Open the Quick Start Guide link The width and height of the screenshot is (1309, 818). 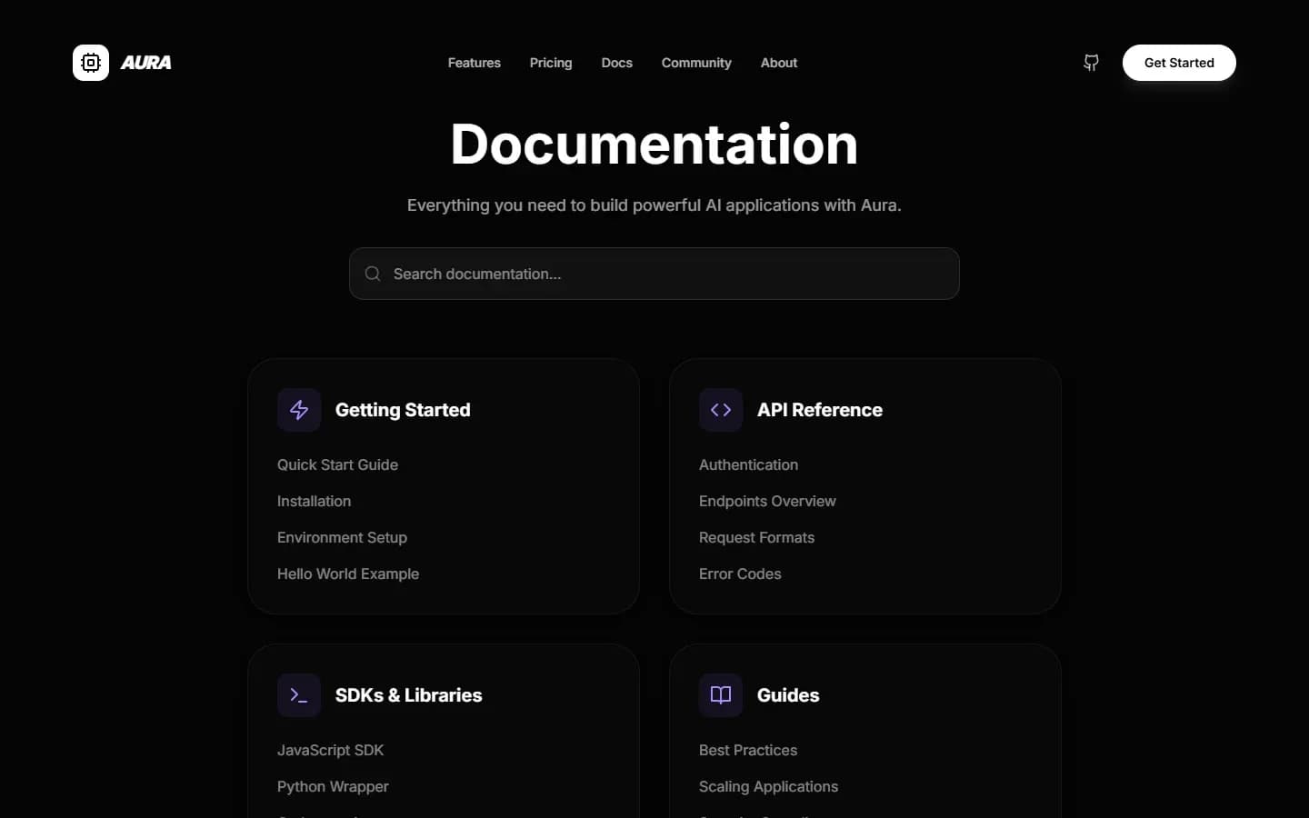point(338,464)
